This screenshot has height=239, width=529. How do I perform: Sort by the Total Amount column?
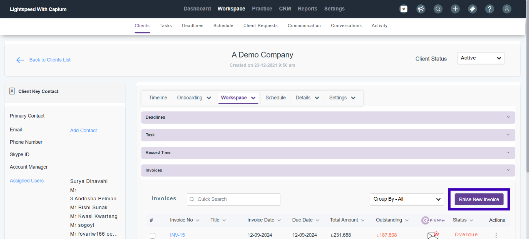pos(347,220)
